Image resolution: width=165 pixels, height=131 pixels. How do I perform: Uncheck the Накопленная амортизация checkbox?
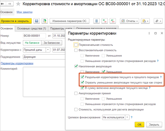[76, 66]
